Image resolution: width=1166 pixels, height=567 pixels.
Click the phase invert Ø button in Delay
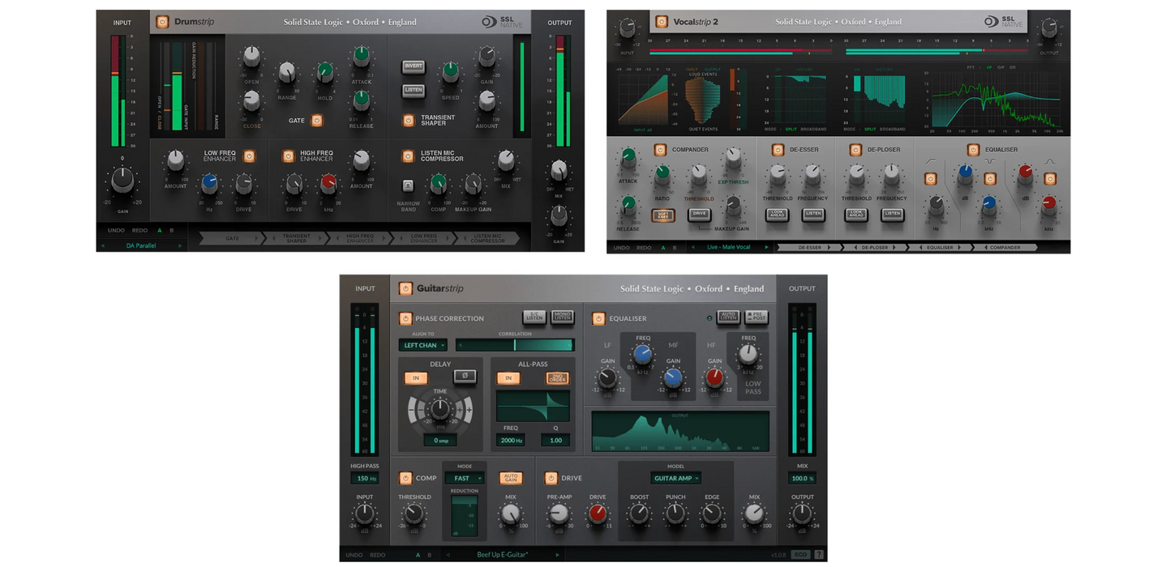[465, 377]
